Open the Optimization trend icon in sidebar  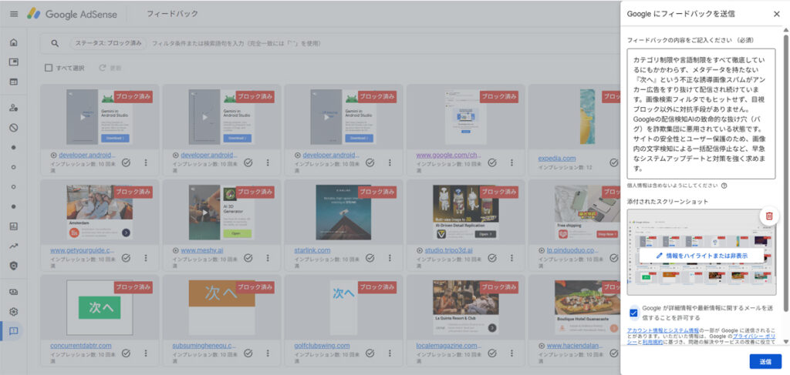14,246
